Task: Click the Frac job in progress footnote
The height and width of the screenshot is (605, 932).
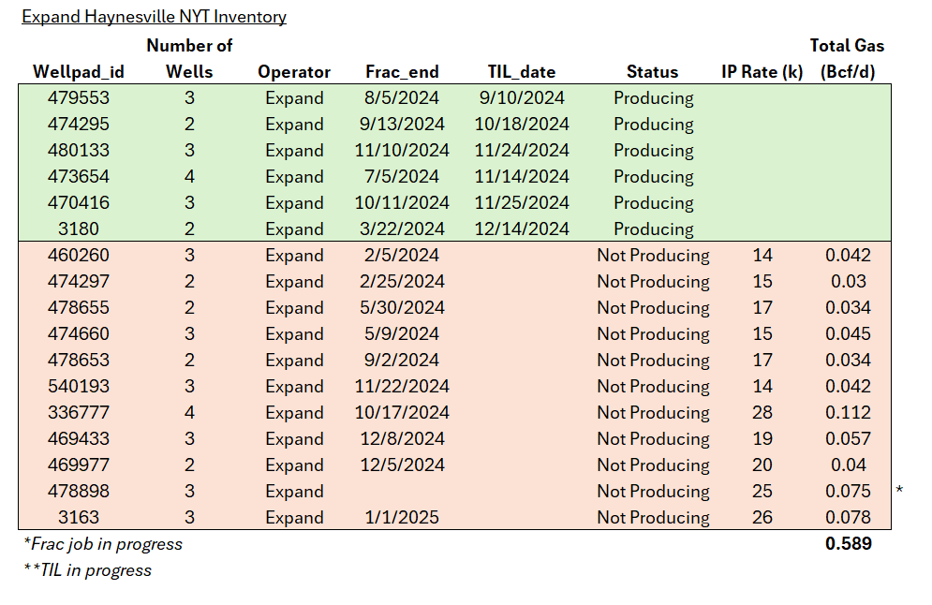Action: tap(103, 544)
